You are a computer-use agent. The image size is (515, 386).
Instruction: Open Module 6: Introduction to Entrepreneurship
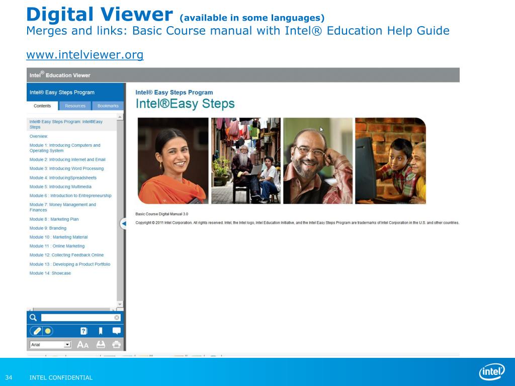pos(70,196)
